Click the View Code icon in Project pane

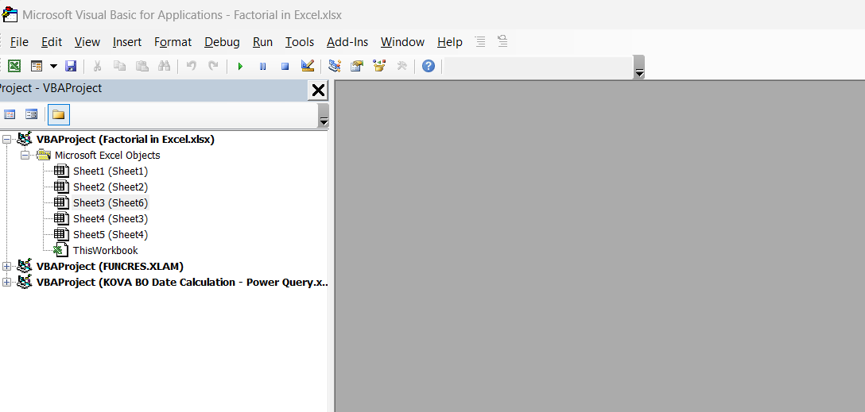click(x=10, y=114)
